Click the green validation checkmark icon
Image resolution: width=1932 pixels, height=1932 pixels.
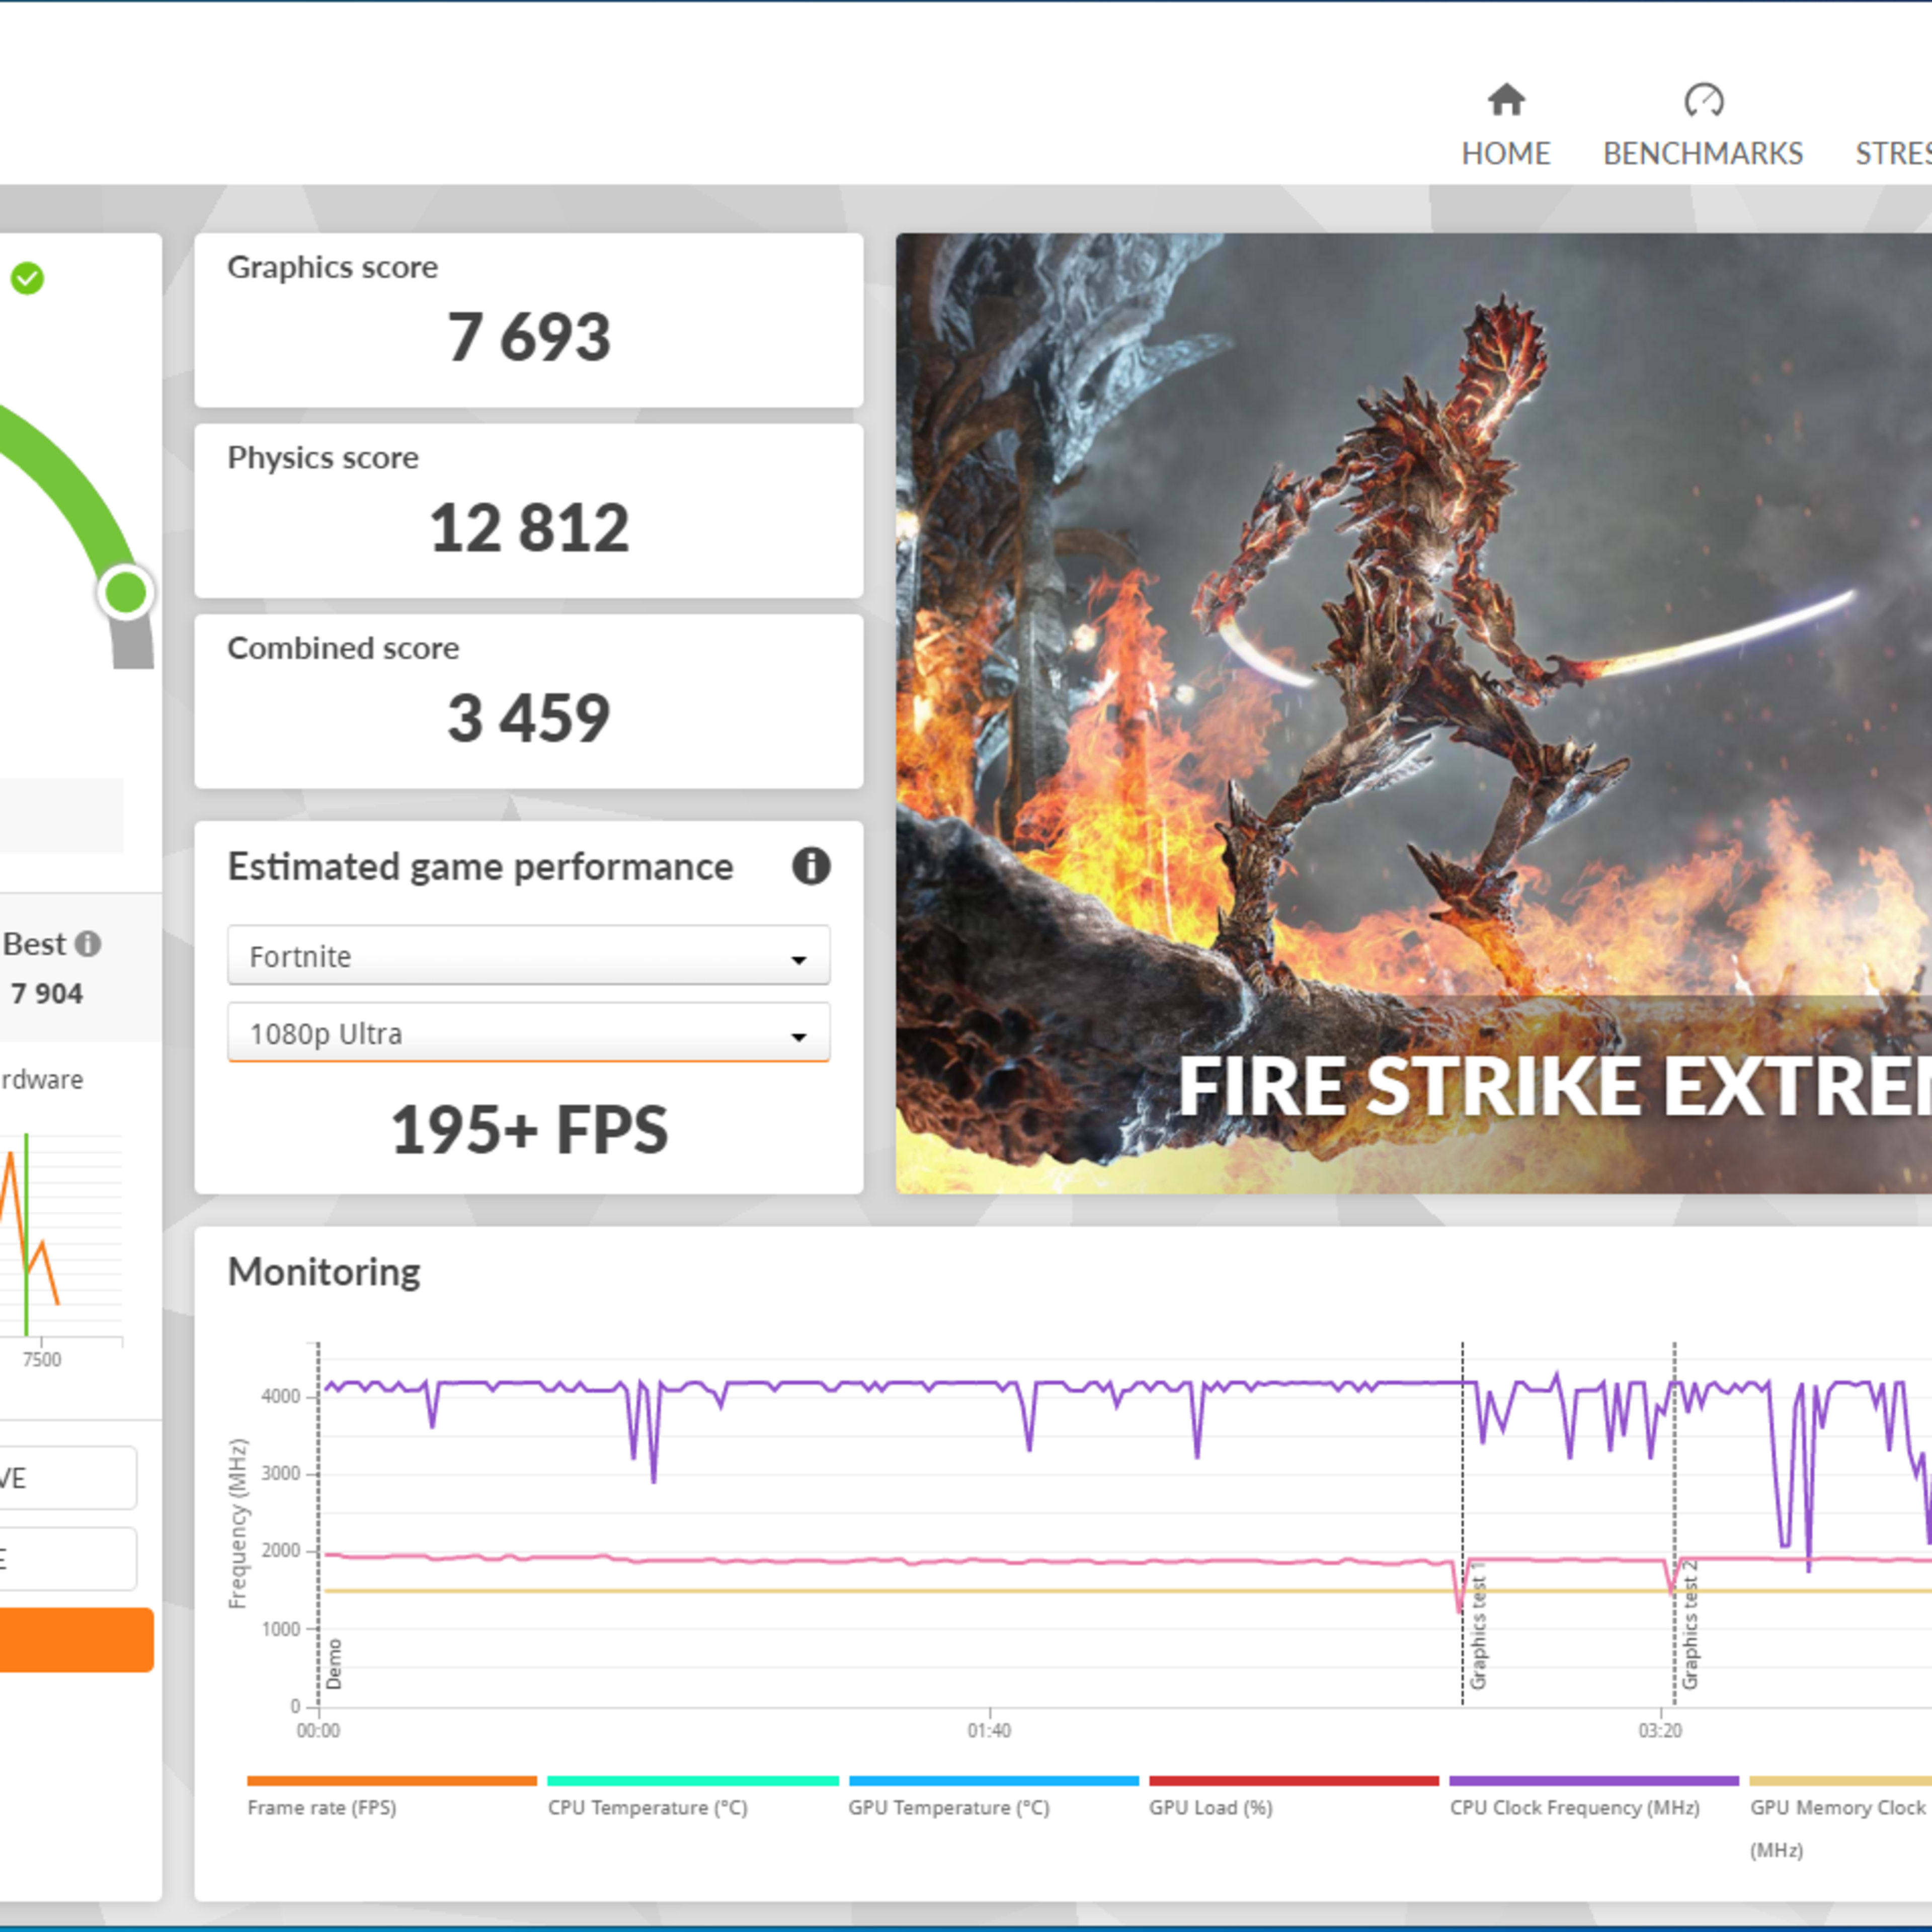coord(27,278)
